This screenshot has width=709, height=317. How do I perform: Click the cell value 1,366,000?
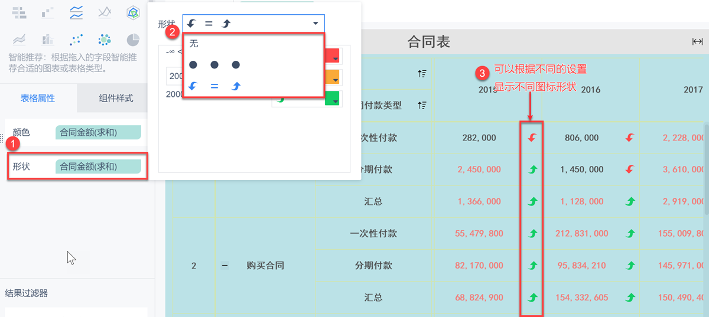(479, 201)
